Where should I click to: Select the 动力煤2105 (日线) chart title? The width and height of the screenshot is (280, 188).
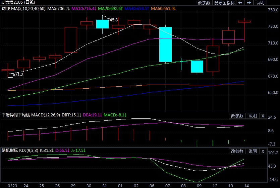(x=16, y=3)
